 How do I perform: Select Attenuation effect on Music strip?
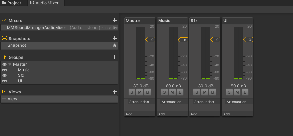[174, 102]
